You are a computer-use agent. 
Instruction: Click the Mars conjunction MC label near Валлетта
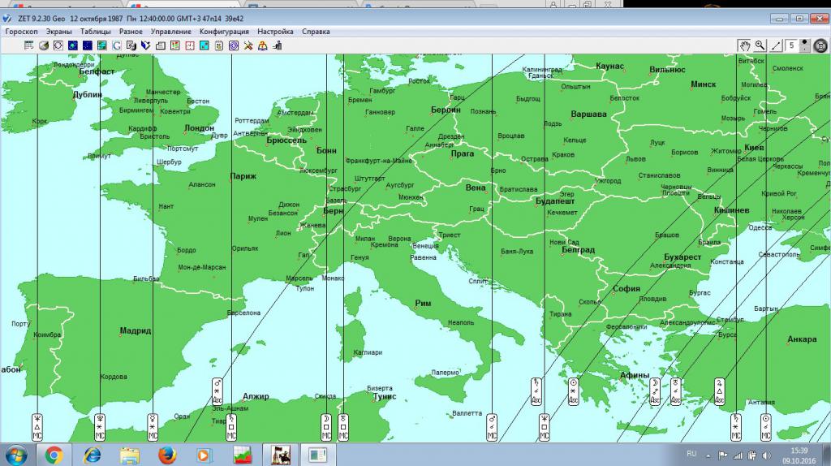click(x=492, y=427)
